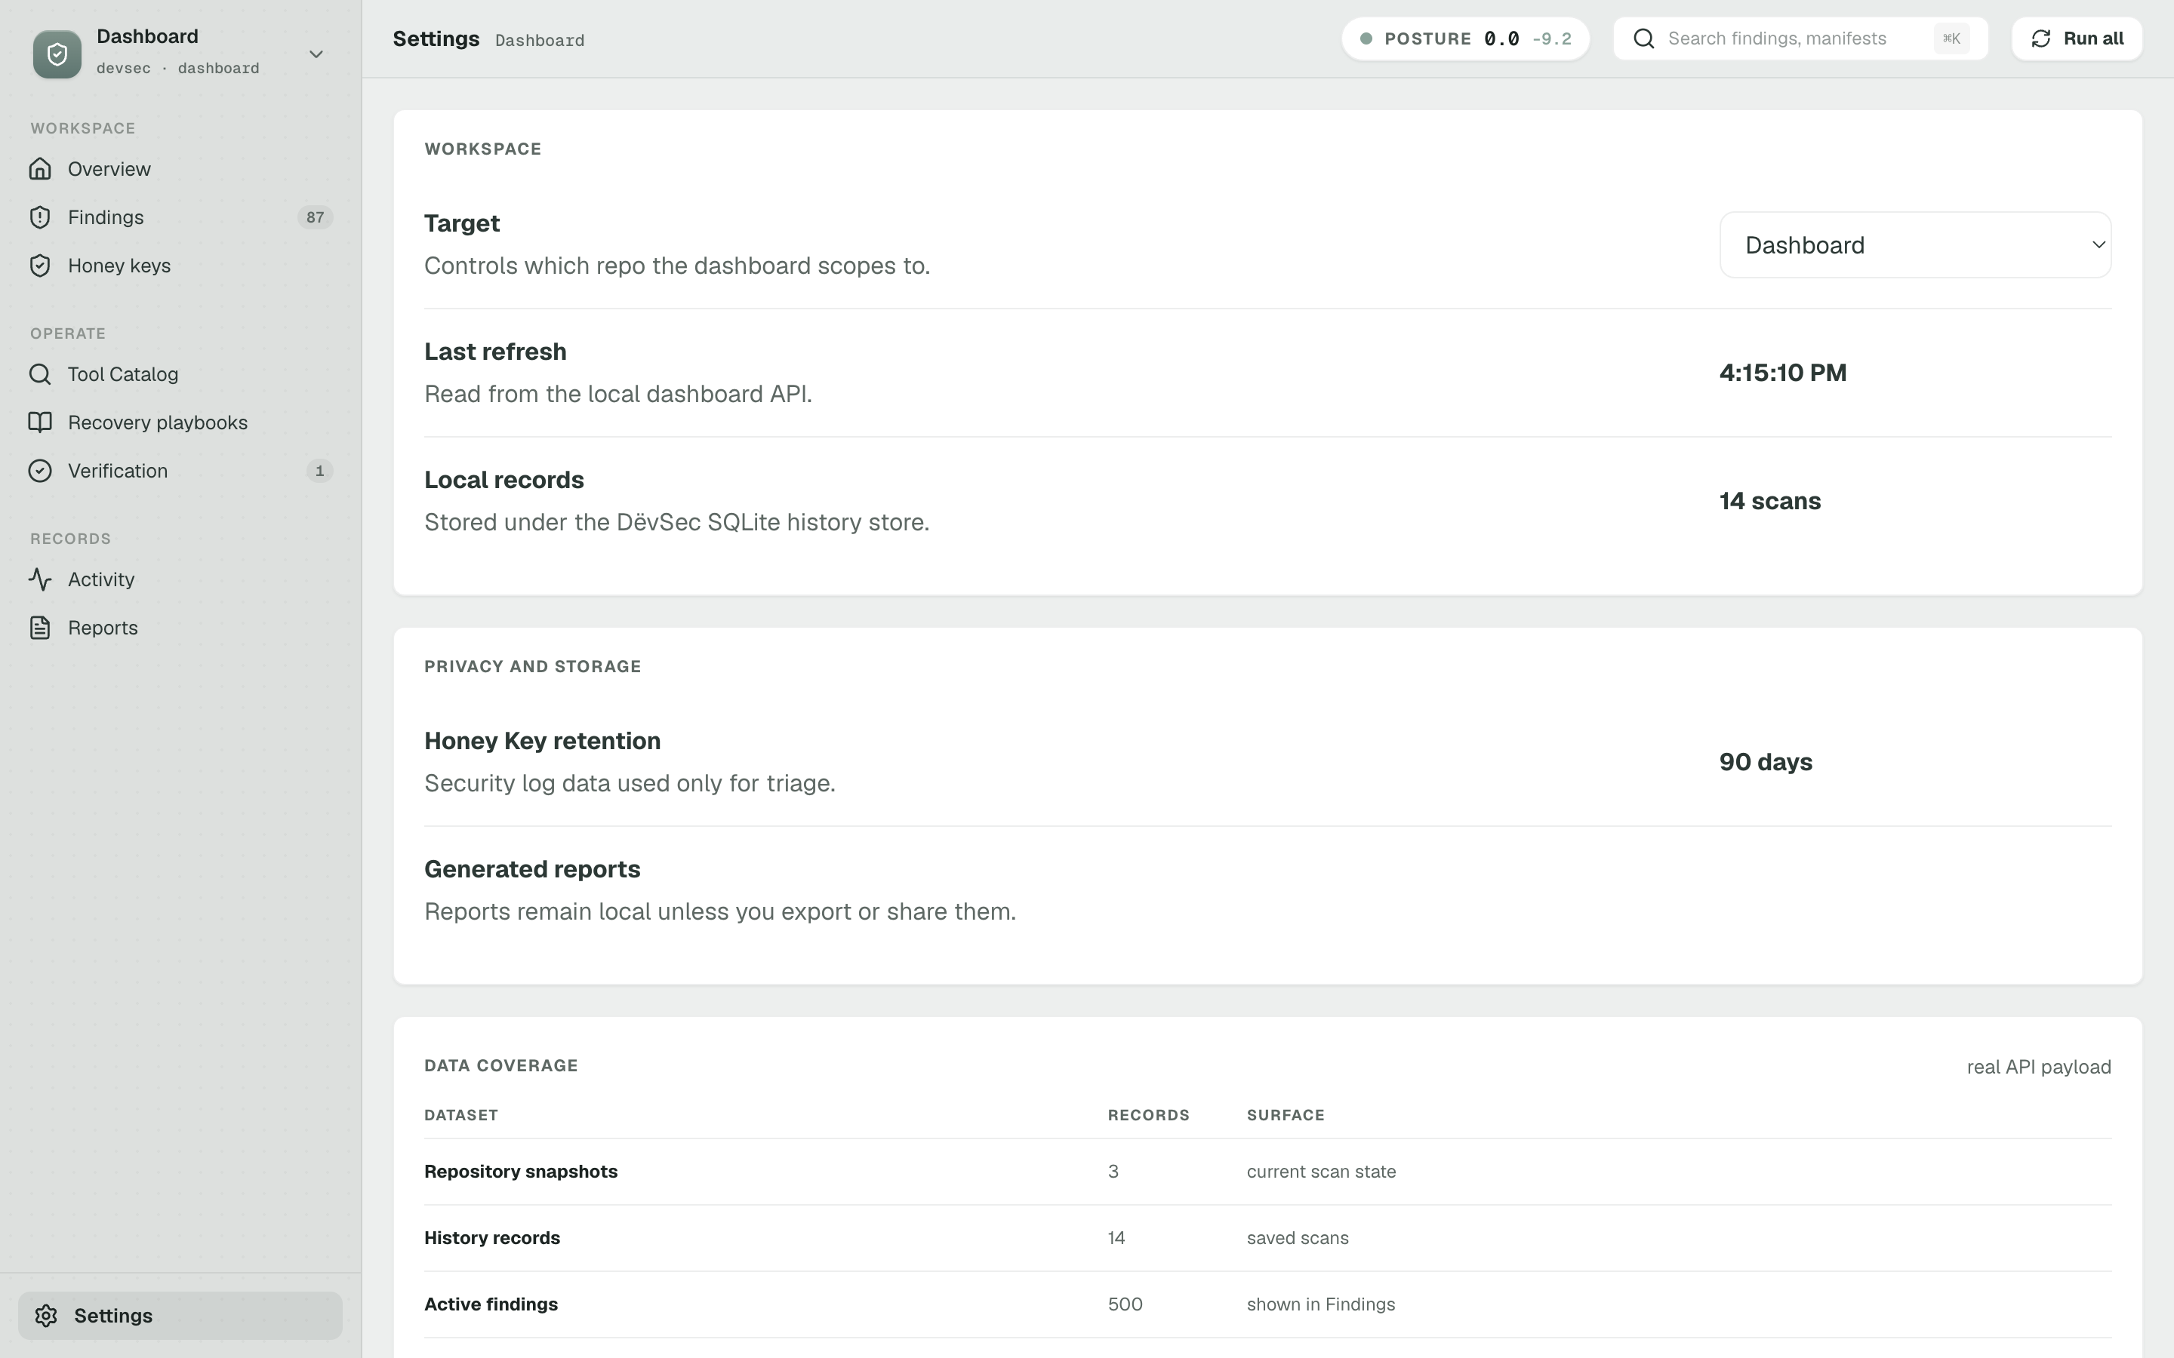Click the Settings gear icon

tap(47, 1316)
